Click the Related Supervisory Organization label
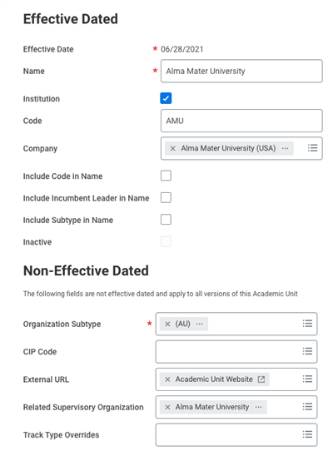 [83, 407]
